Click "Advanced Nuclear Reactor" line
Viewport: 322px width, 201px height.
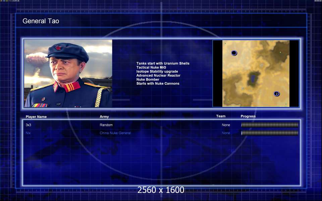158,75
